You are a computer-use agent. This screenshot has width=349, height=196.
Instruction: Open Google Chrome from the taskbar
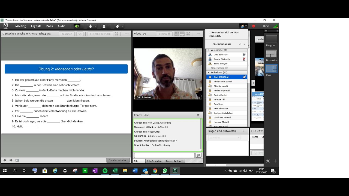(x=155, y=171)
